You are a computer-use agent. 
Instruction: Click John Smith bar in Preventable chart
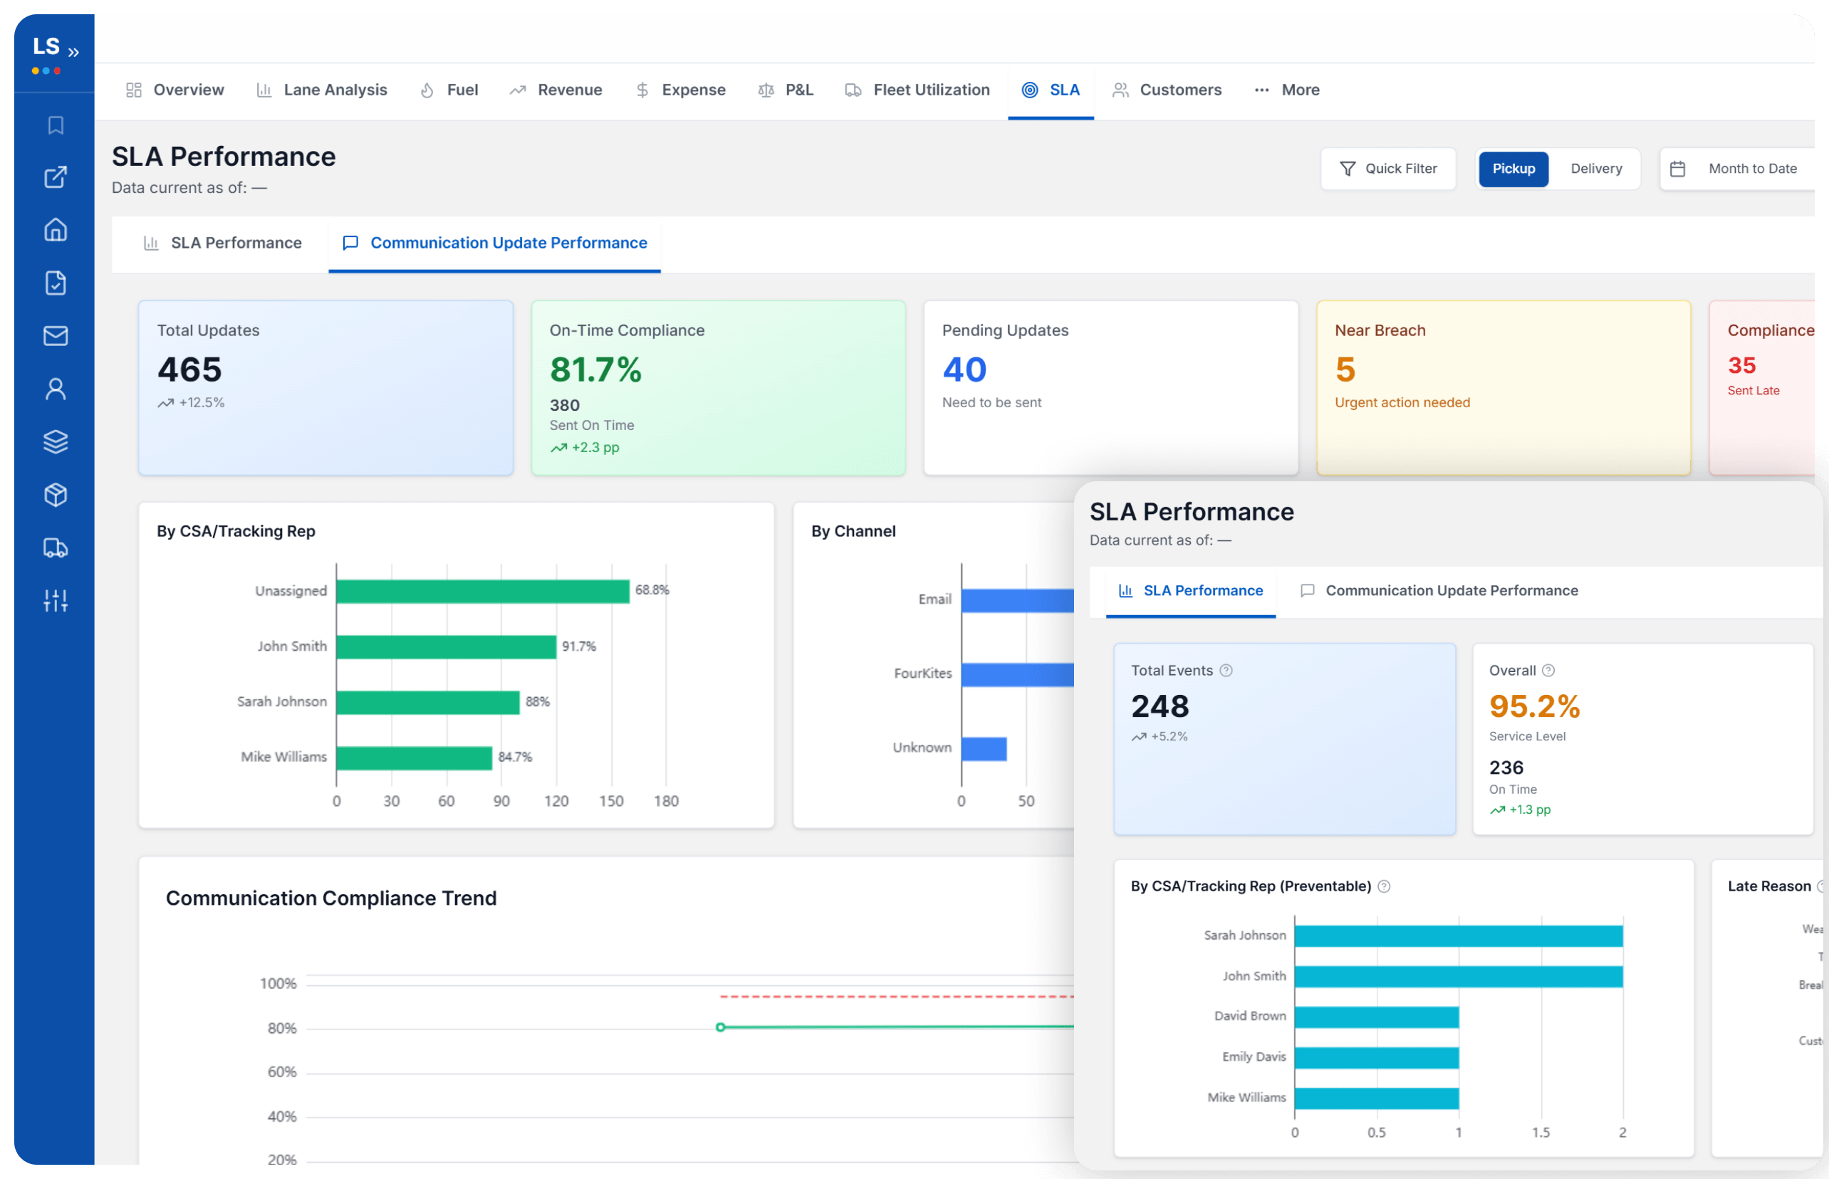(x=1459, y=977)
